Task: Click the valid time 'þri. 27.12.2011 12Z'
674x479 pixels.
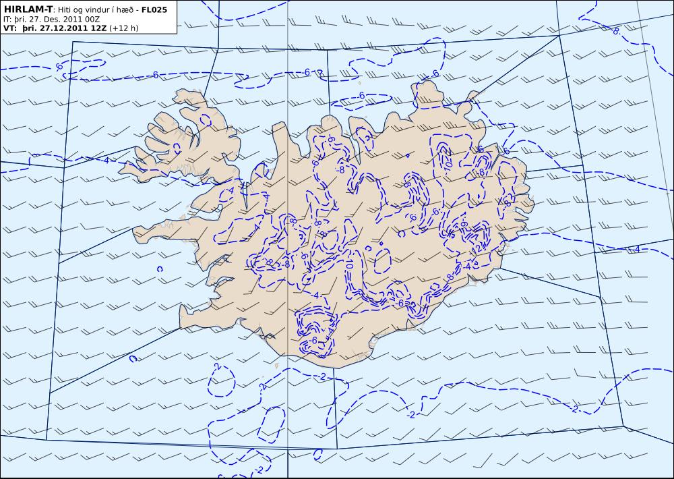Action: click(65, 28)
